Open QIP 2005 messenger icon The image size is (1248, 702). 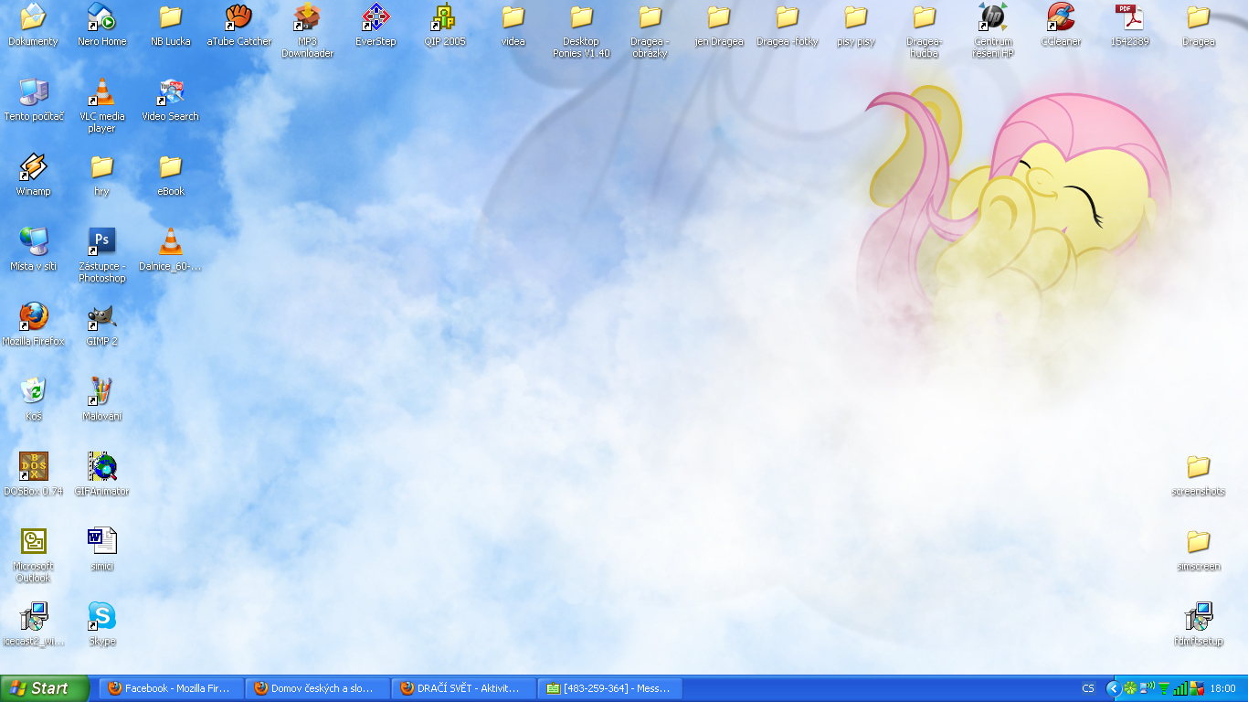(444, 25)
